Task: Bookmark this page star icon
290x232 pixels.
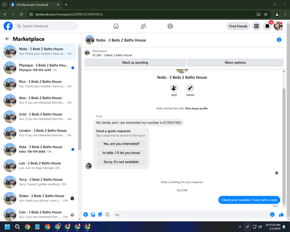Action: 266,14
